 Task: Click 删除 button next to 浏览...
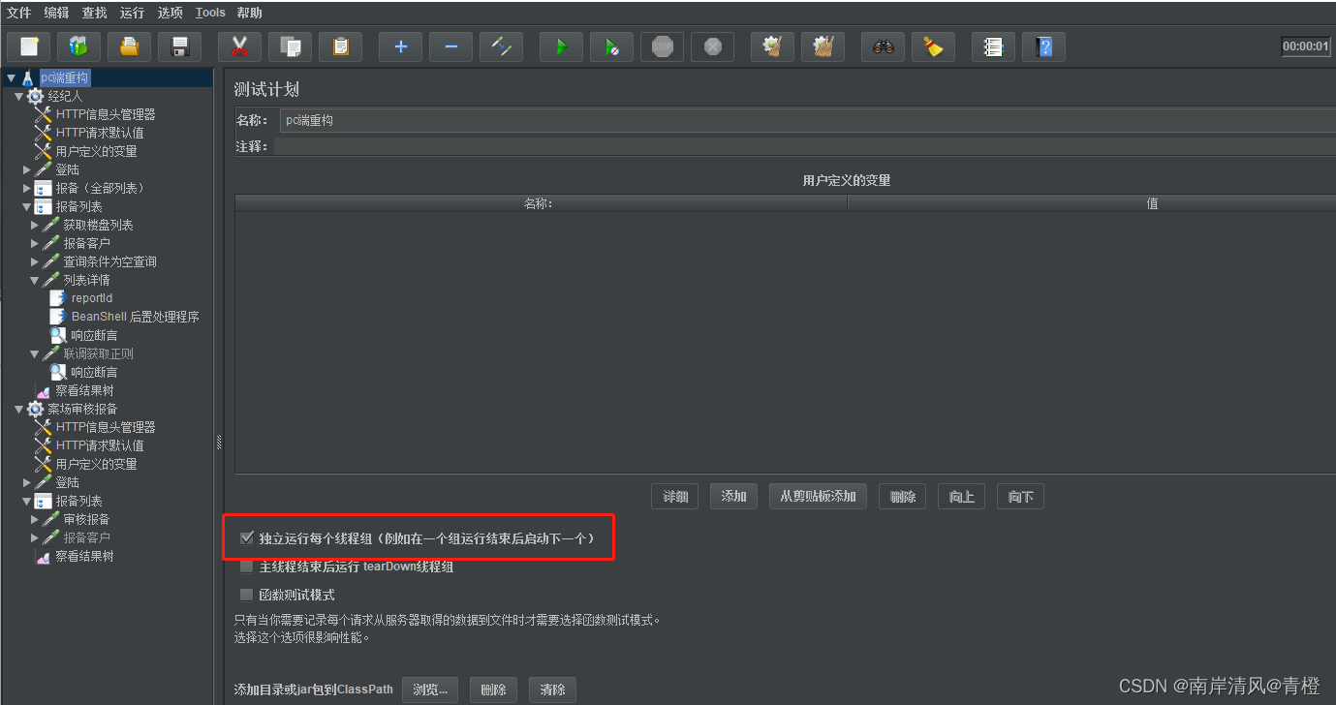(494, 690)
